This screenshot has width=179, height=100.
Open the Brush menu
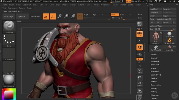coord(12,5)
